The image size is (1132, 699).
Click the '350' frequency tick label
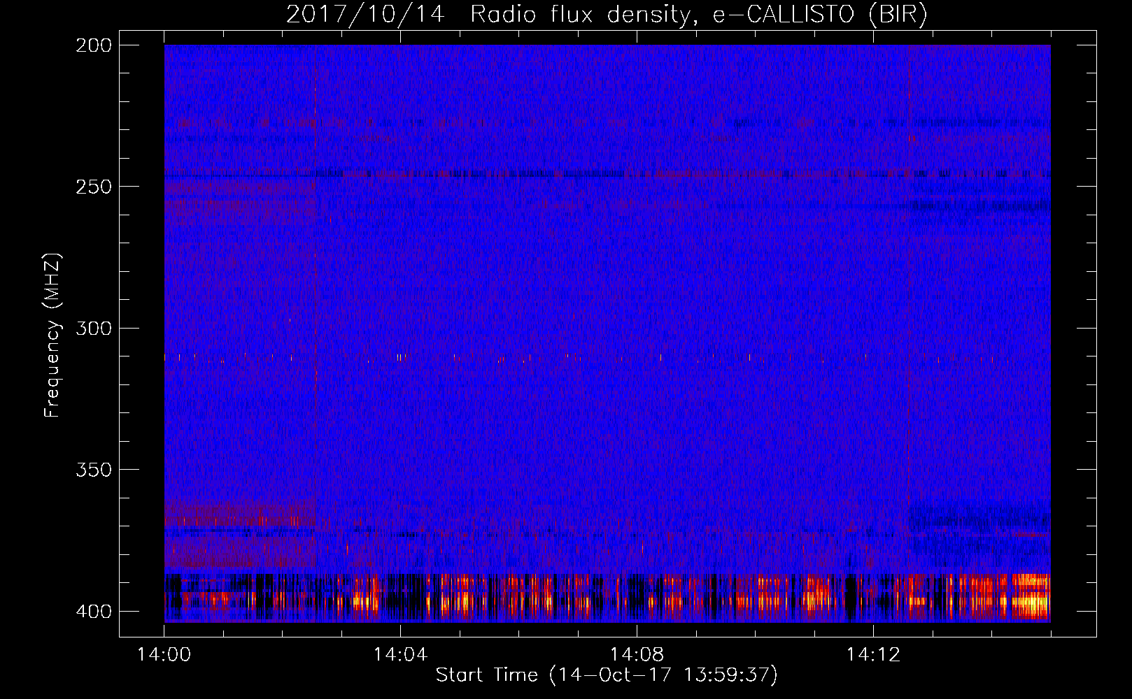coord(94,470)
